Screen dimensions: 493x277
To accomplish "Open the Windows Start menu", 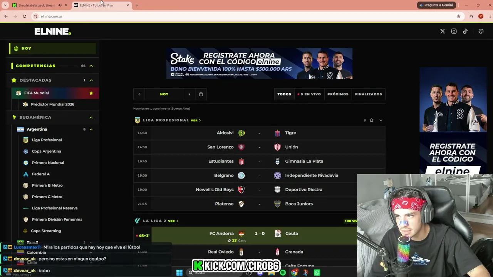I will point(179,273).
